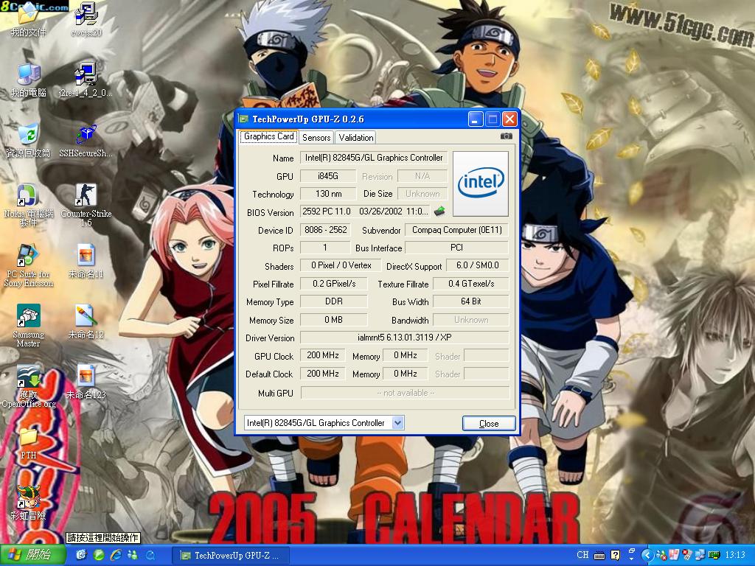Select the PC Suite for Sony Ericsson icon
The height and width of the screenshot is (566, 755).
(28, 256)
